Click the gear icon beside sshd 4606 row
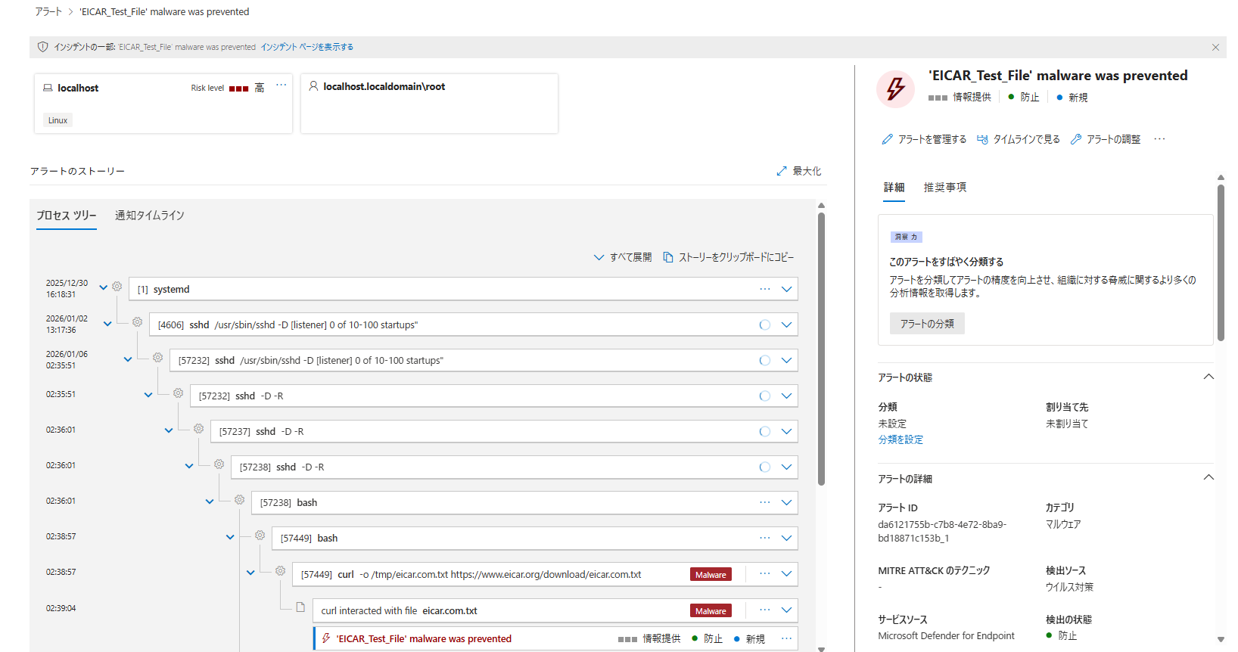 pos(137,322)
